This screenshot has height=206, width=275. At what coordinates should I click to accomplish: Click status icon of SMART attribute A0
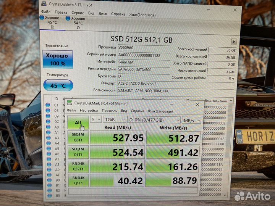pyautogui.click(x=48, y=127)
